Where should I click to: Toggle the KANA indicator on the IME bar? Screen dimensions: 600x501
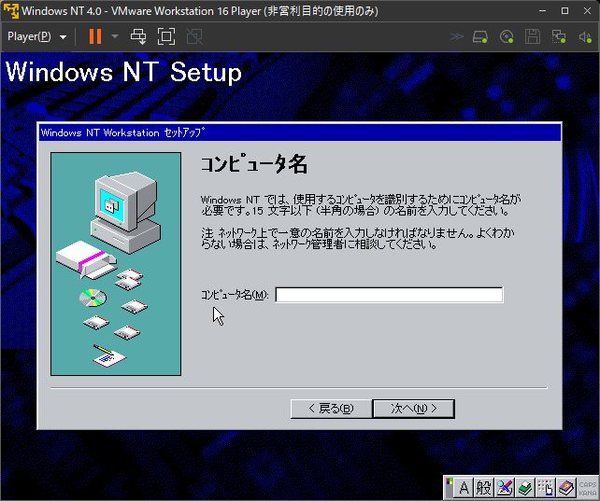click(x=587, y=493)
